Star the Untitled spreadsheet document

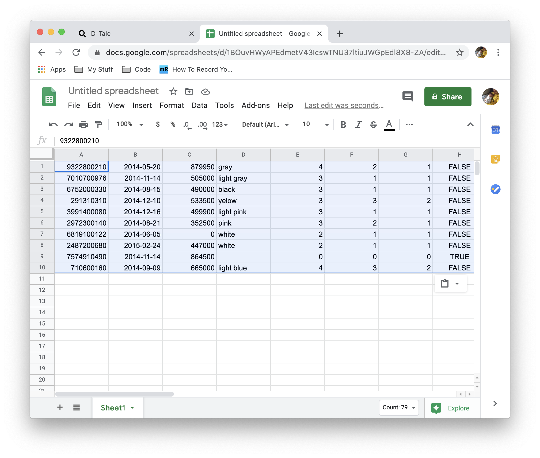[x=173, y=92]
